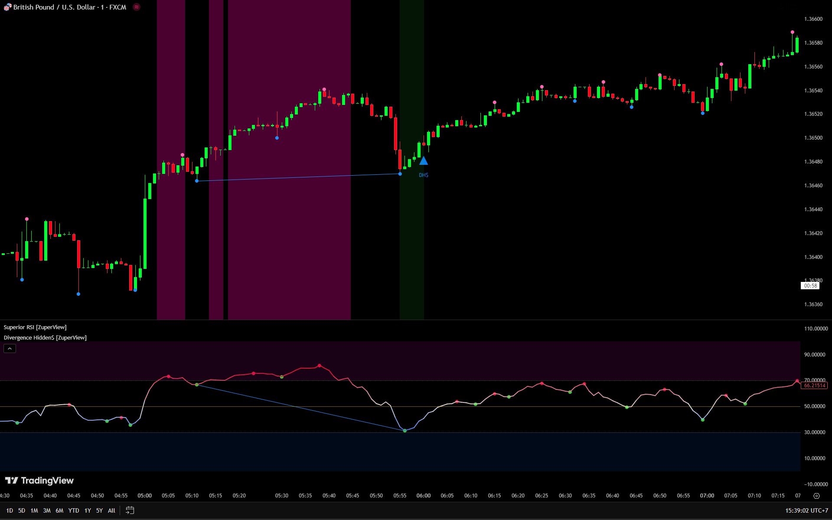Choose the 1M date range
Screen dimensions: 832x520
(34, 510)
